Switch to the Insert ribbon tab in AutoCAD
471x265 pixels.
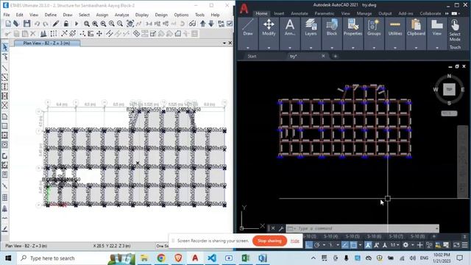click(279, 13)
